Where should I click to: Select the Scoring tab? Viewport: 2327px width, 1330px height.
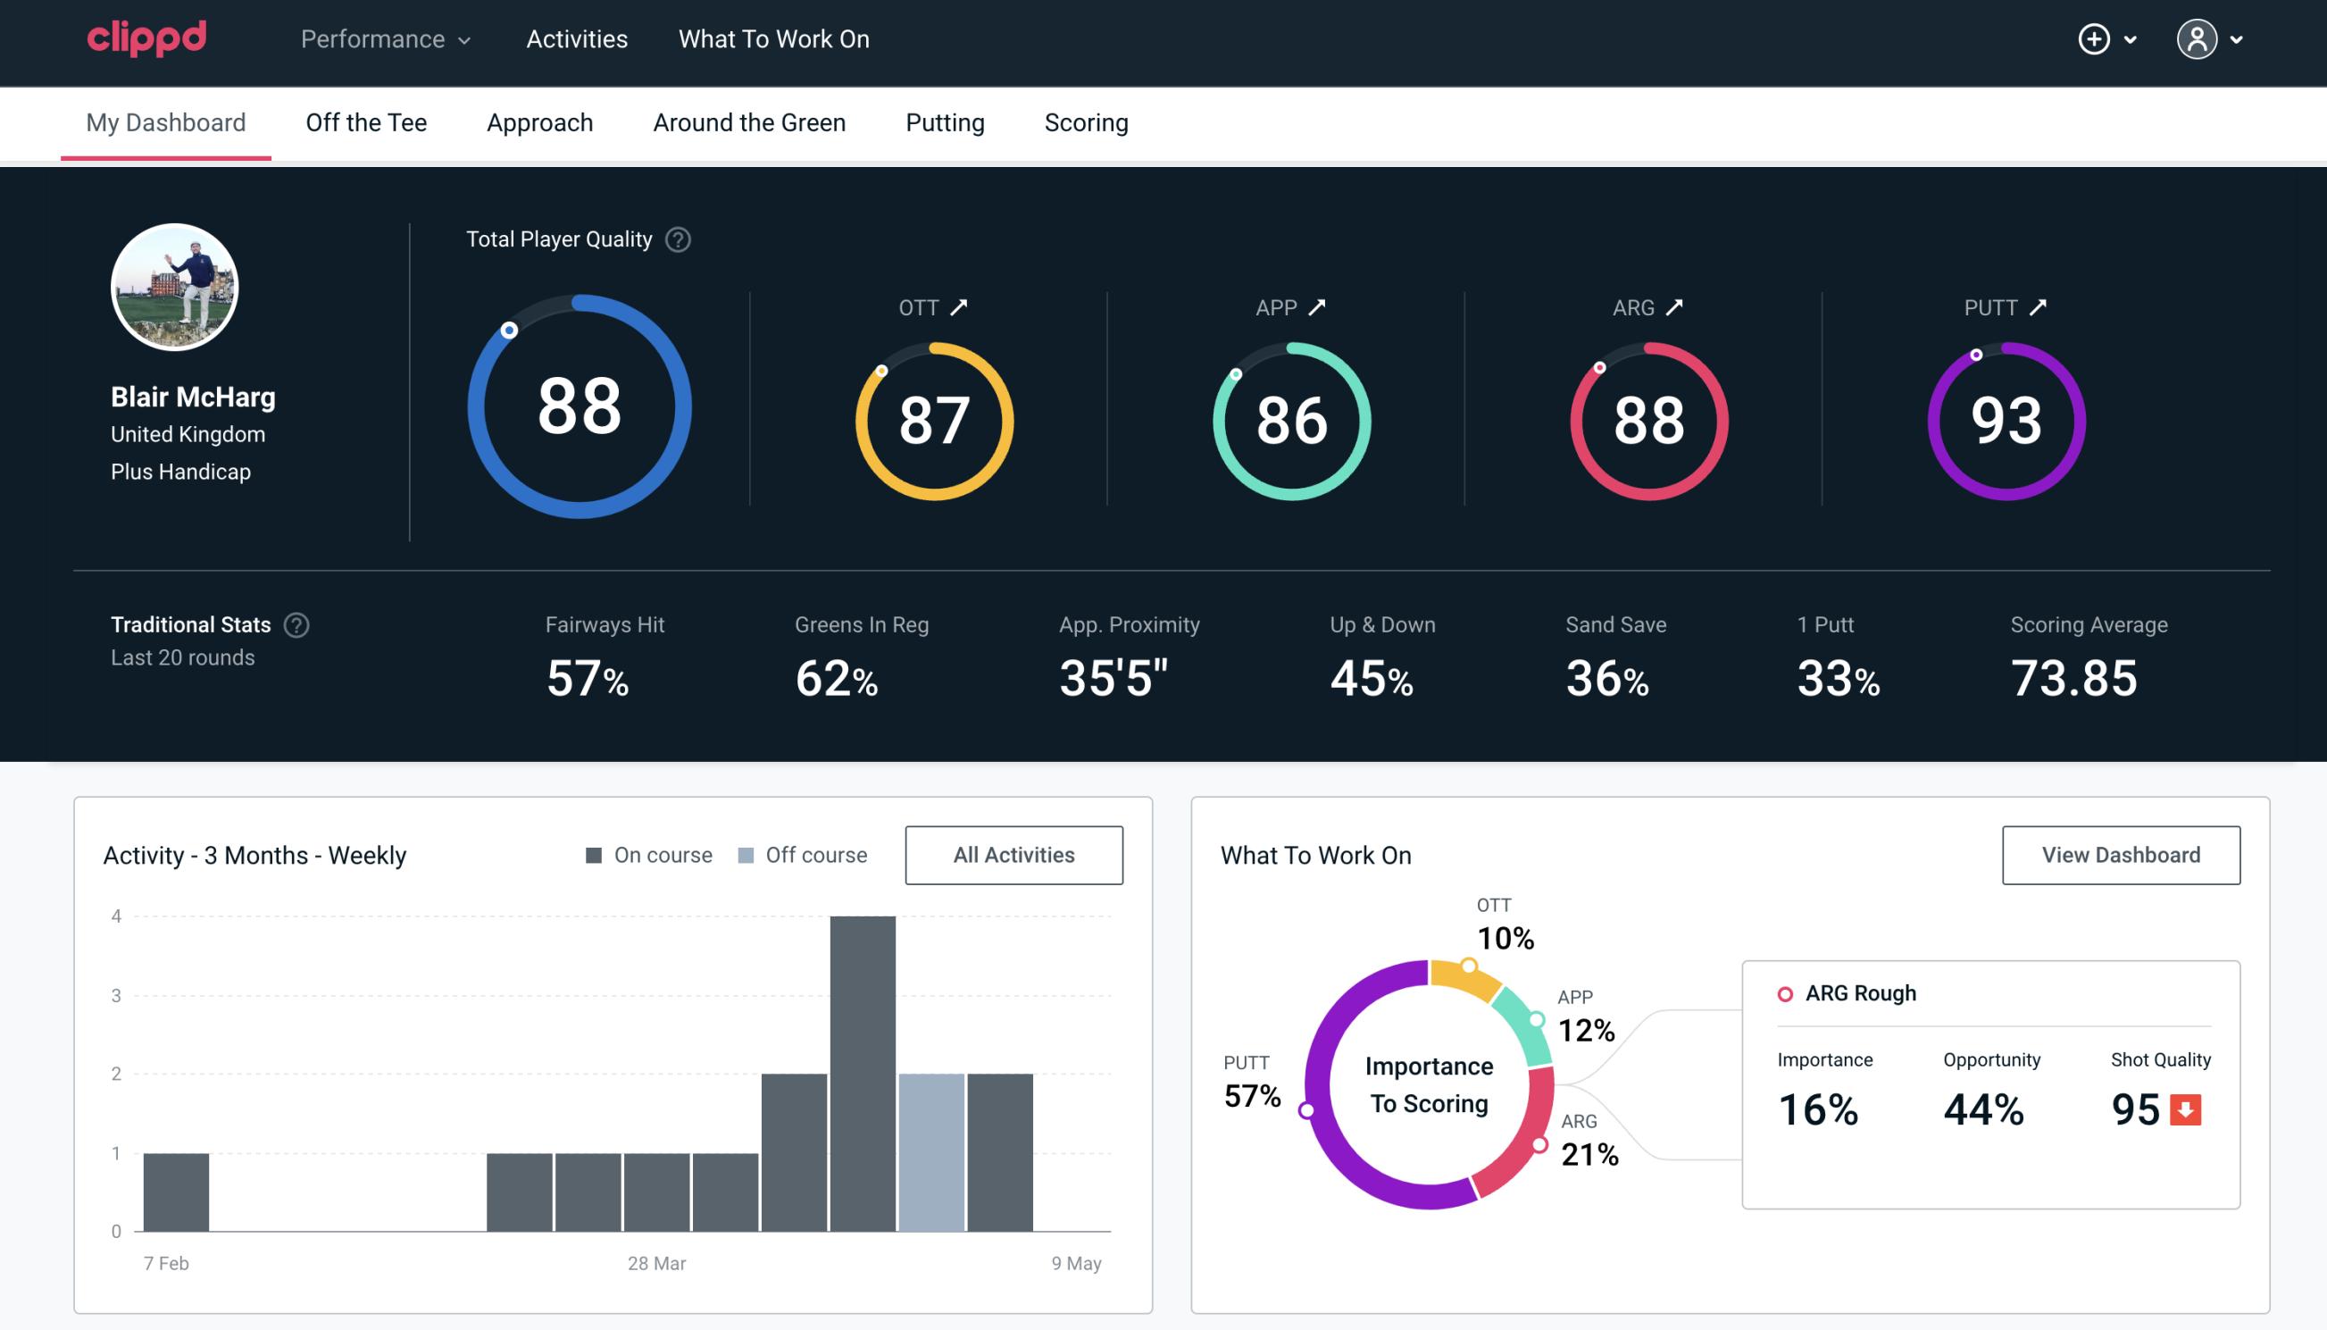point(1087,121)
